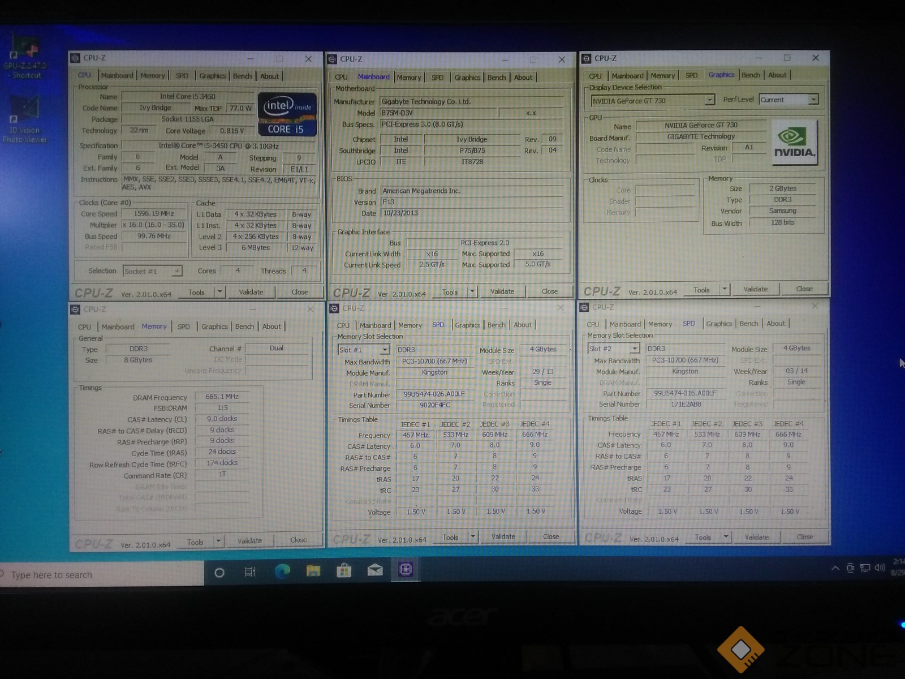Screen dimensions: 905x679
Task: Expand the Tools arrow in the Slot #2 SPD window
Action: (726, 536)
